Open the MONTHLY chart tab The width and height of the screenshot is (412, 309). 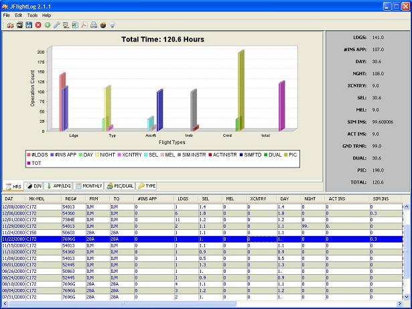coord(89,186)
